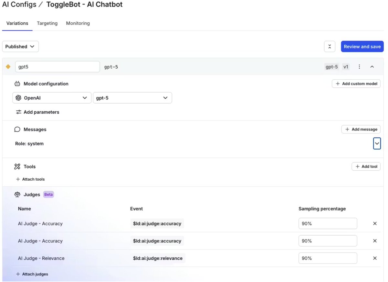
Task: Open the Published version dropdown
Action: click(20, 47)
